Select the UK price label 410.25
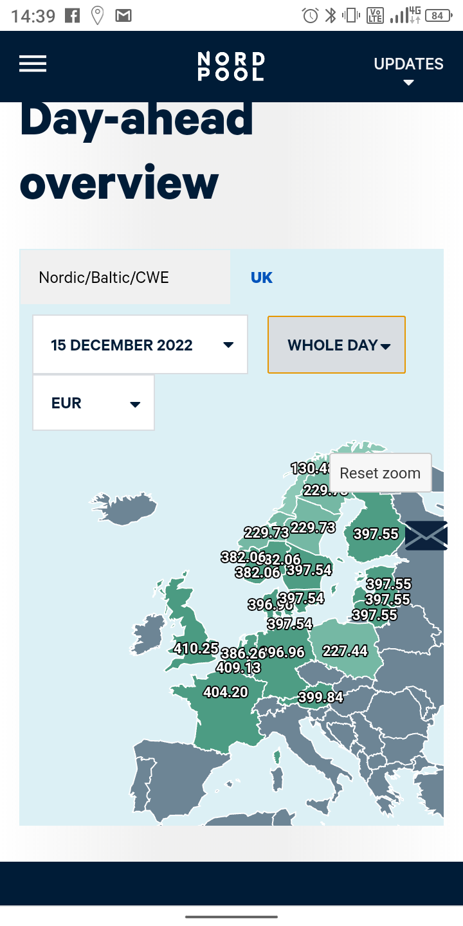Viewport: 463px width, 926px height. tap(196, 648)
